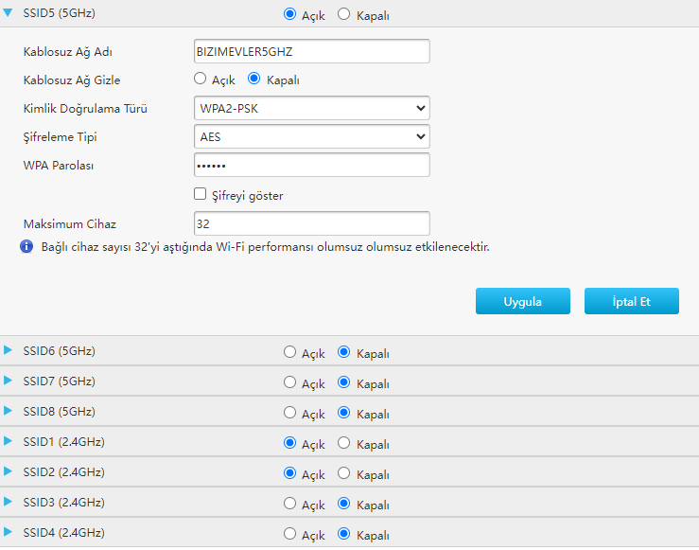Image resolution: width=699 pixels, height=550 pixels.
Task: Set SSID5 (5GHz) to Kapalı
Action: point(343,14)
